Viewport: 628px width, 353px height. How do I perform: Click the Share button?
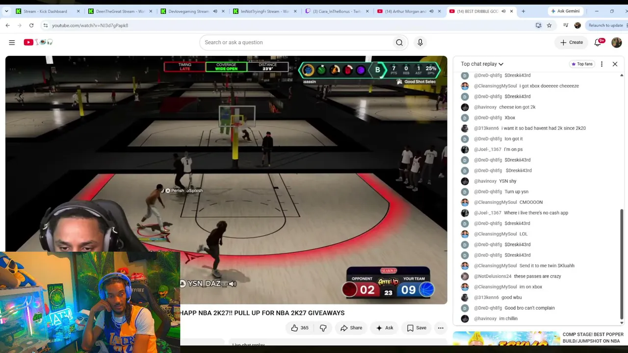pos(351,328)
